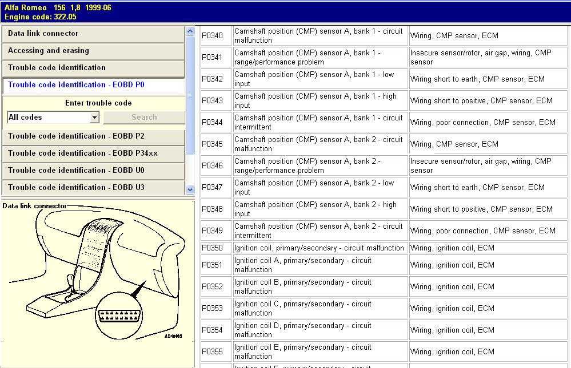Click the sidebar scroll up arrow
571x368 pixels.
pyautogui.click(x=190, y=31)
